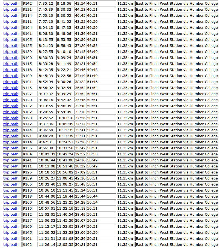Open trip path for vehicle 9132
The image size is (220, 248).
tap(11, 106)
